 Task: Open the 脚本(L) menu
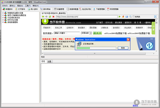[x=12, y=6]
